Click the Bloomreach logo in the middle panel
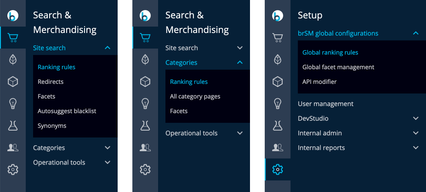This screenshot has height=192, width=426. click(x=145, y=16)
